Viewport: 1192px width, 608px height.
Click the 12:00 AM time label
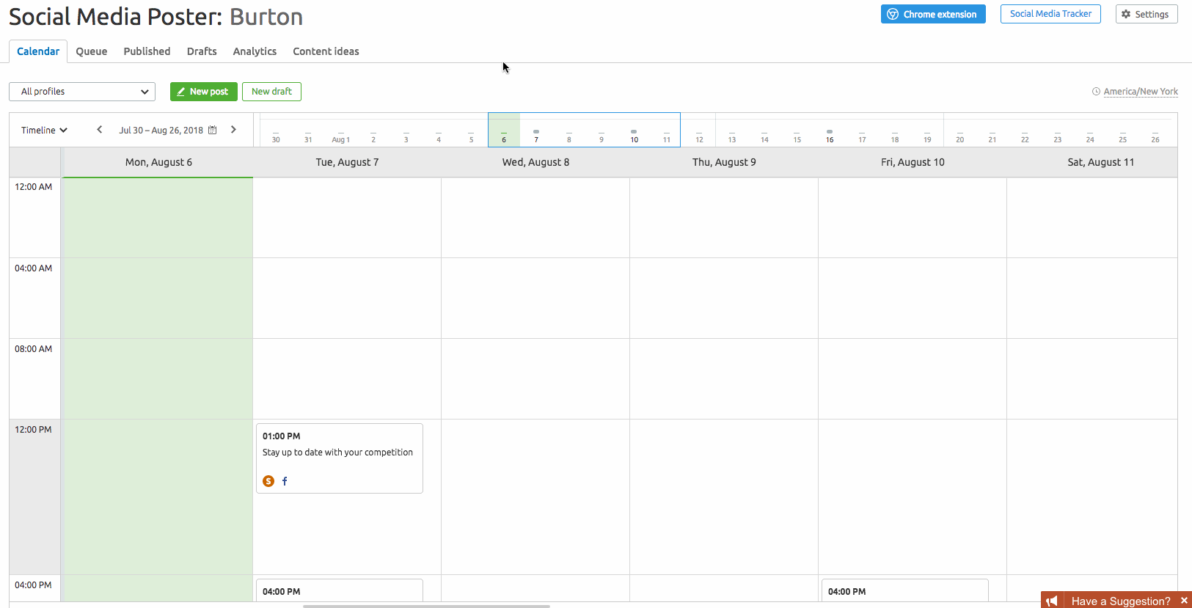pos(33,187)
